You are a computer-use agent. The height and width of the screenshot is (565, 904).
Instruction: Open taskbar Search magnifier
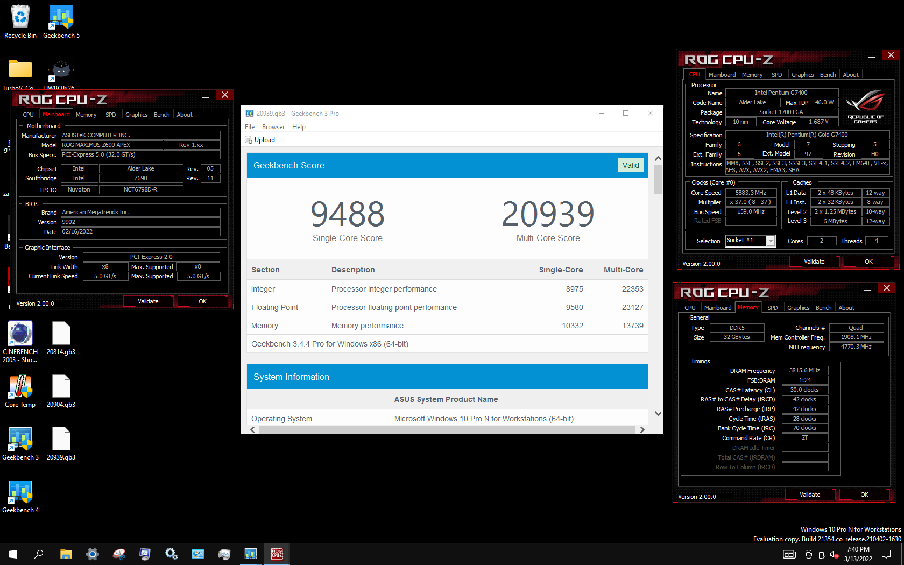click(x=39, y=554)
